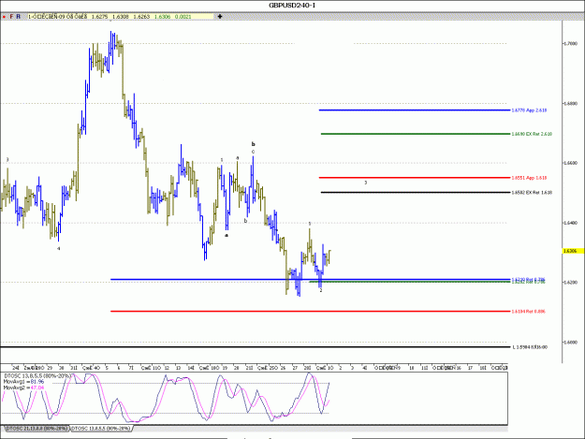This screenshot has height=439, width=585.
Task: Click the 1.6194 Ret 0.886 label
Action: (x=528, y=312)
